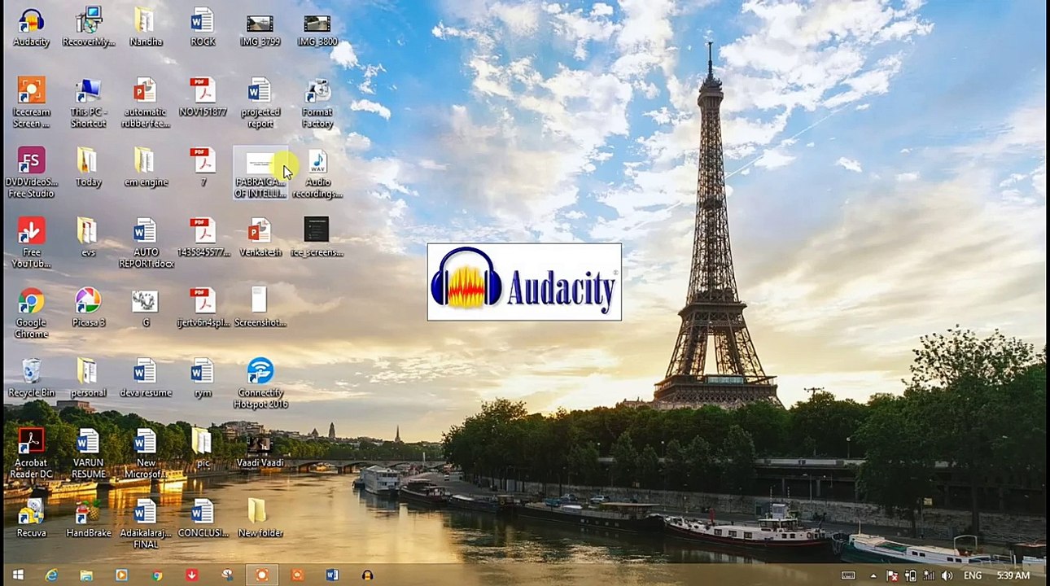Screen dimensions: 1050x586
Task: Switch to the highlighted Icecream Screen Recorder taskbar button
Action: pos(261,575)
